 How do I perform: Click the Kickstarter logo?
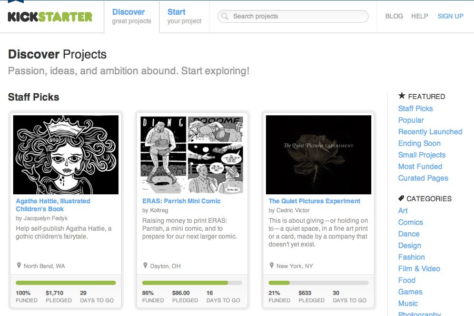(x=50, y=16)
